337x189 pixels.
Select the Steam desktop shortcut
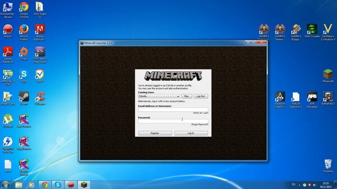(24, 99)
